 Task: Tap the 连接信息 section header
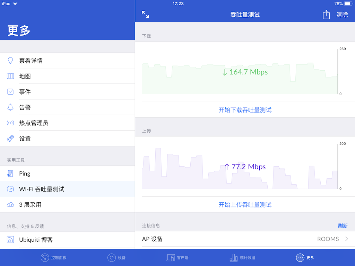[151, 226]
